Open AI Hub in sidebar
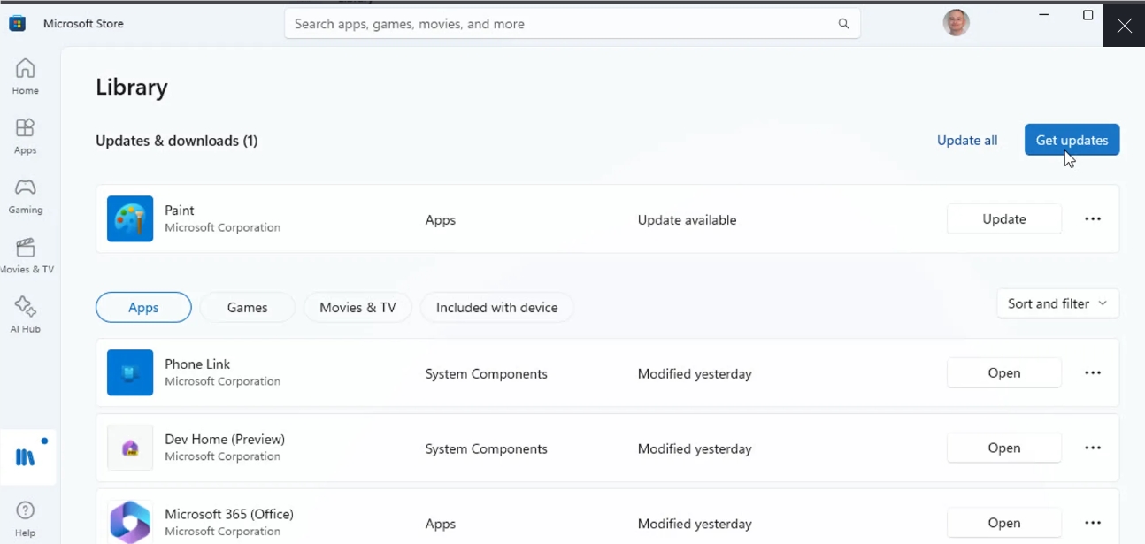1145x544 pixels. point(25,315)
